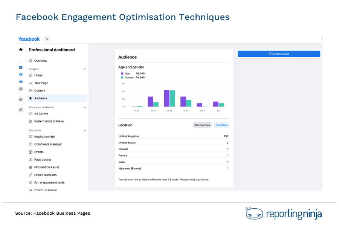Collapse the Grow your audience section
This screenshot has width=339, height=226.
coord(84,107)
